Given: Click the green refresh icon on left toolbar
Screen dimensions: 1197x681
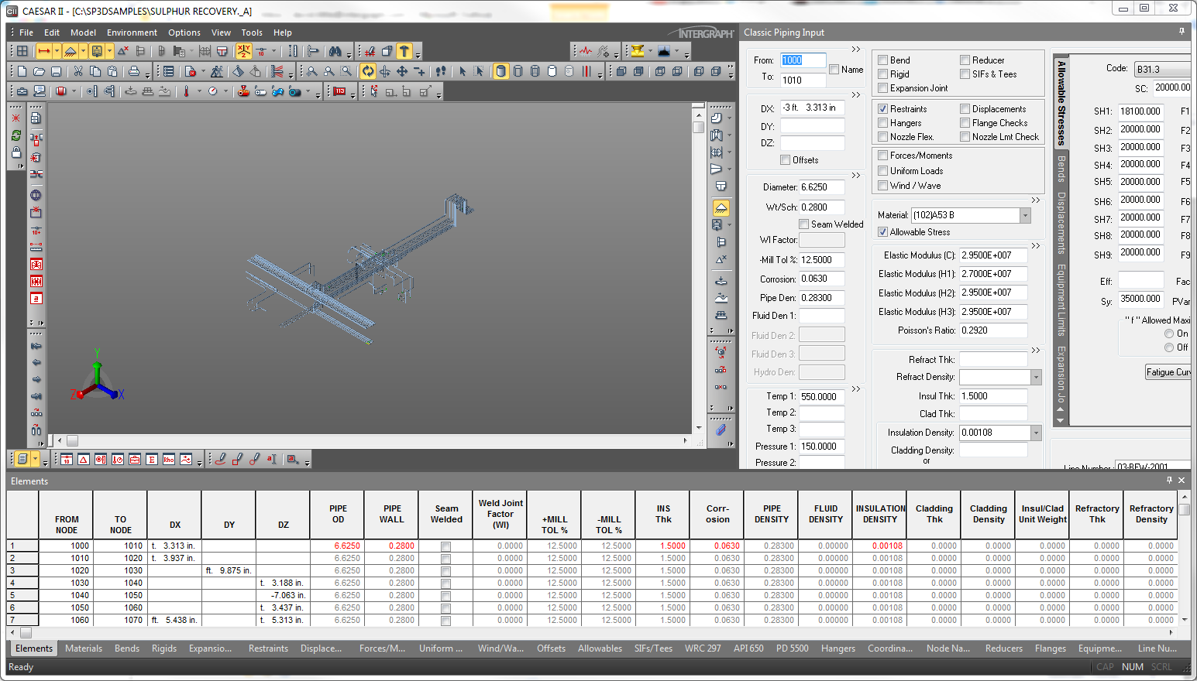Looking at the screenshot, I should tap(16, 135).
